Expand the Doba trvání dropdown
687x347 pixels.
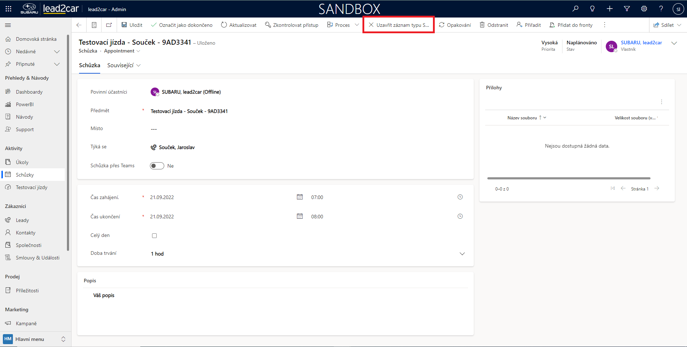click(x=462, y=254)
